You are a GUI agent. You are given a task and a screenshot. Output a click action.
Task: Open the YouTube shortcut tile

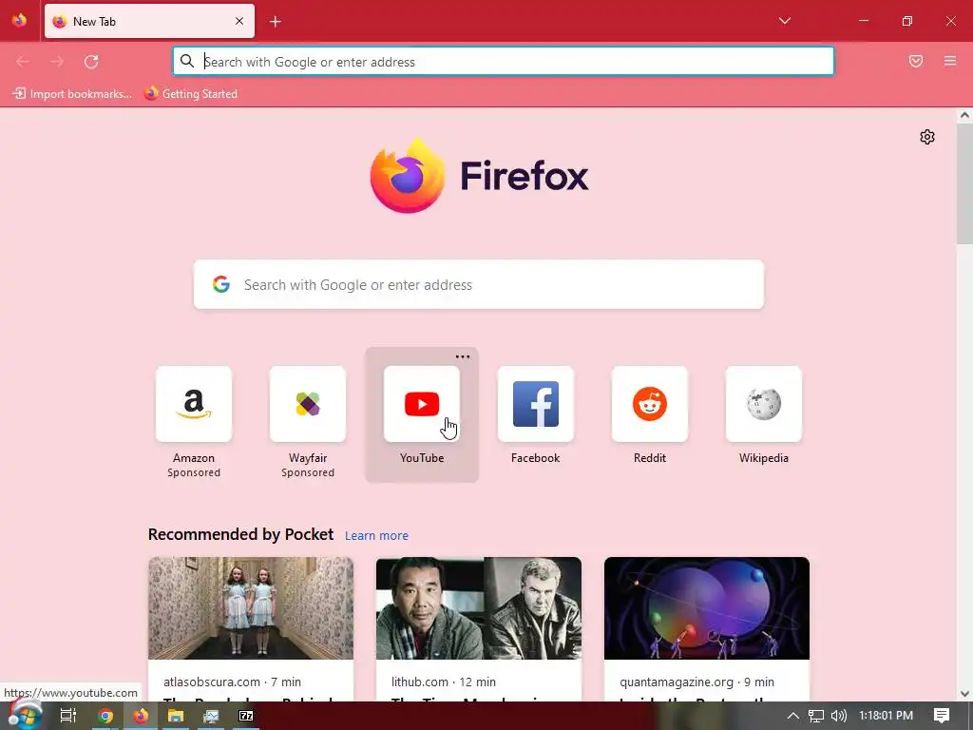tap(422, 404)
